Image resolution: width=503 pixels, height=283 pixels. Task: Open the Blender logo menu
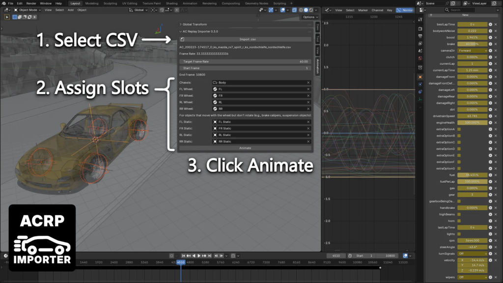4,3
